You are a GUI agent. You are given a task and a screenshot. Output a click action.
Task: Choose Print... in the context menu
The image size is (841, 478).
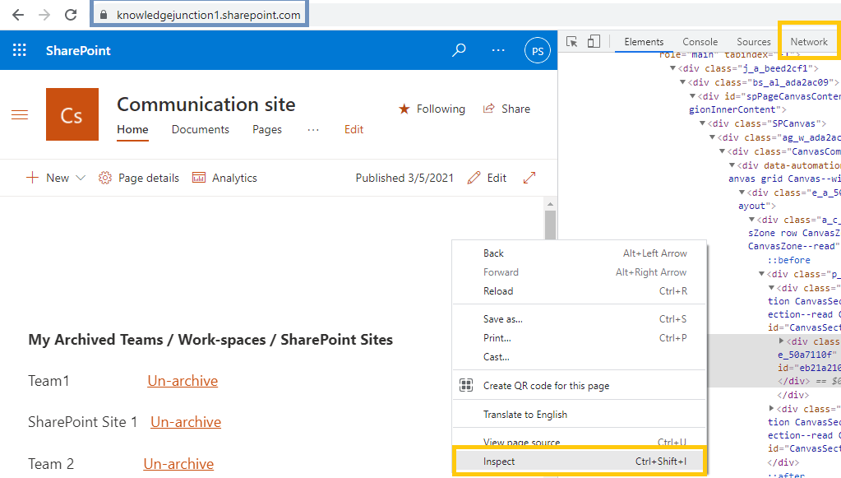click(580, 338)
